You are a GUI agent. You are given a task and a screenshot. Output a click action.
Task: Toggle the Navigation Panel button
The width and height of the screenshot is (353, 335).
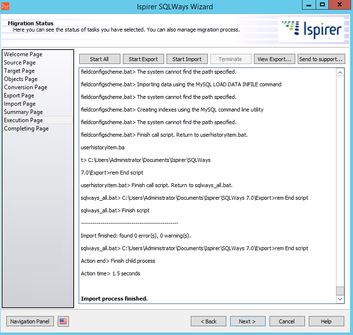30,321
